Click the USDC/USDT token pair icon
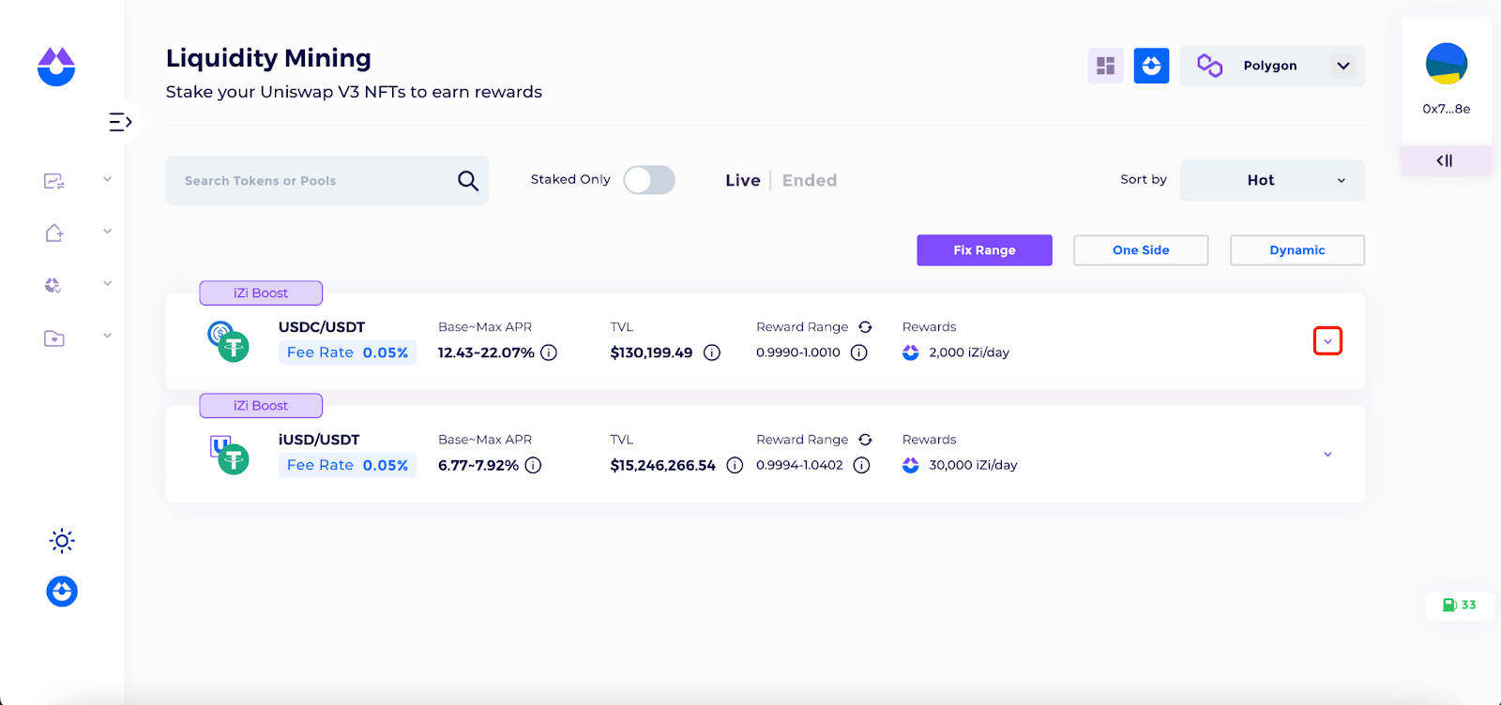Image resolution: width=1501 pixels, height=705 pixels. (228, 341)
